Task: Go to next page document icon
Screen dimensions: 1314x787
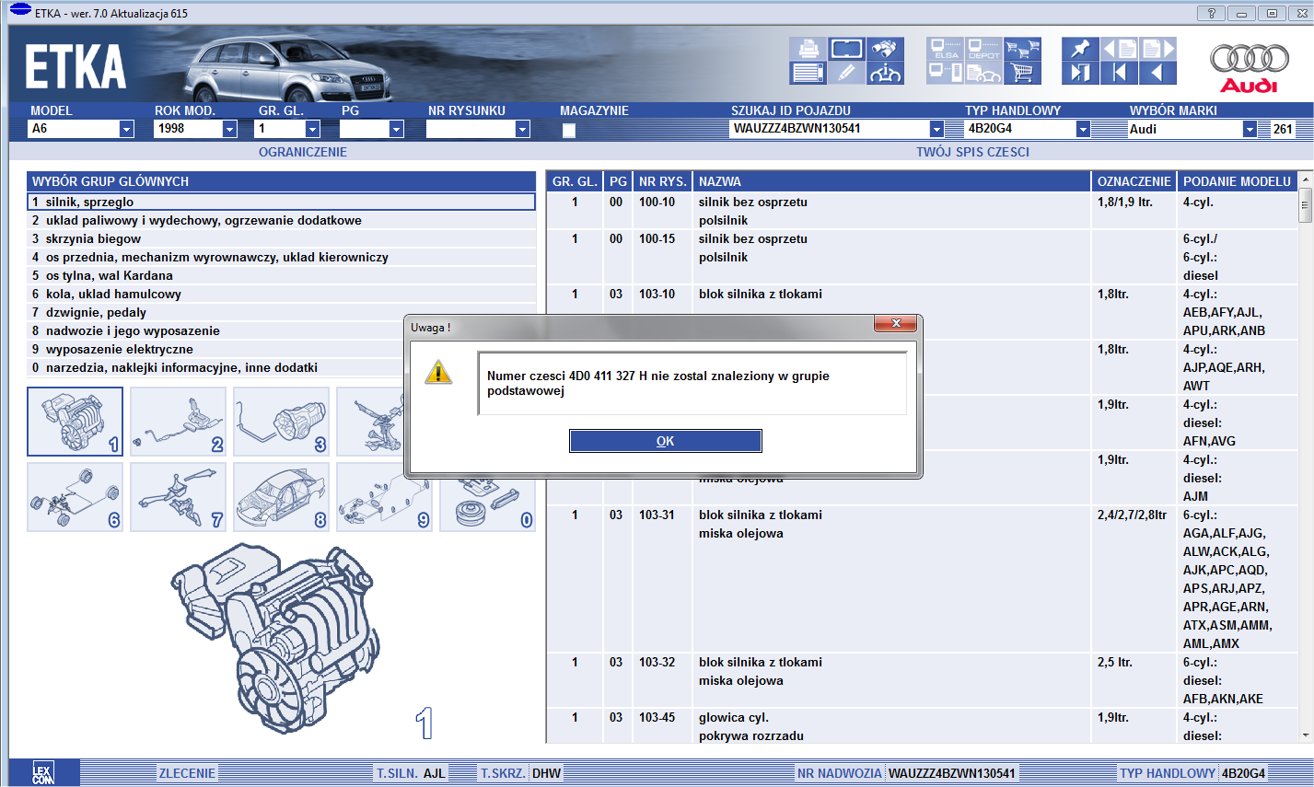Action: [x=1157, y=49]
